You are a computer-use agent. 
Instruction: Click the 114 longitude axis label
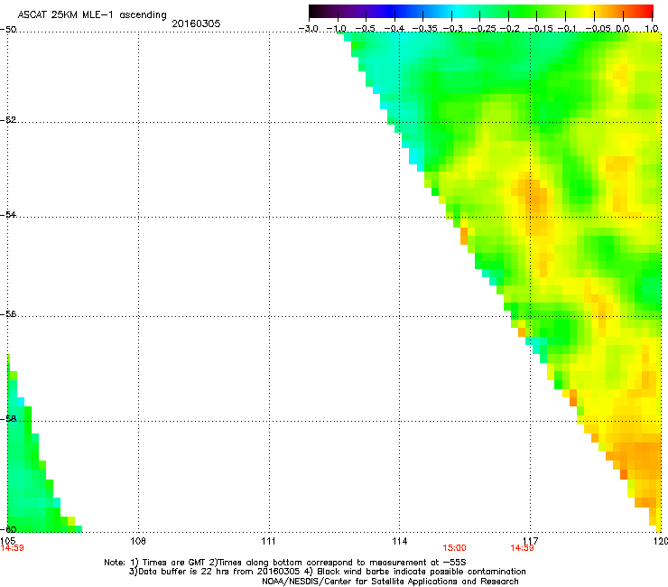(400, 541)
